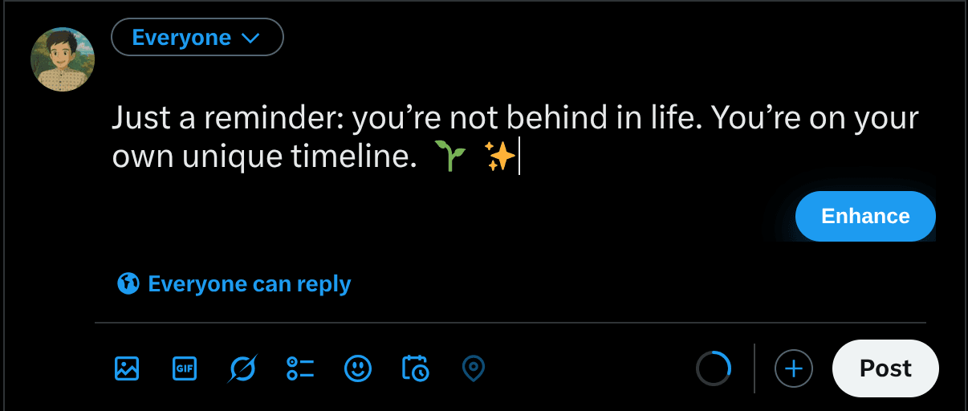Open the GIF picker icon
This screenshot has width=968, height=411.
185,368
